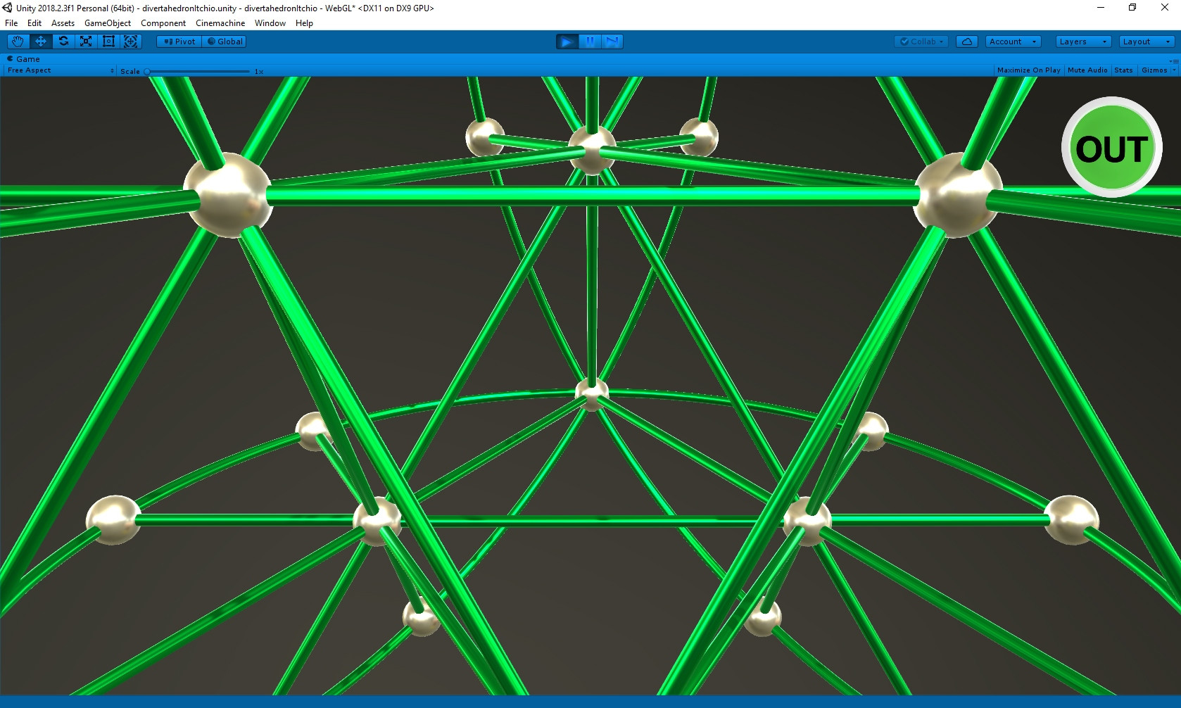Open the Layout dropdown
Viewport: 1181px width, 708px height.
coord(1147,42)
